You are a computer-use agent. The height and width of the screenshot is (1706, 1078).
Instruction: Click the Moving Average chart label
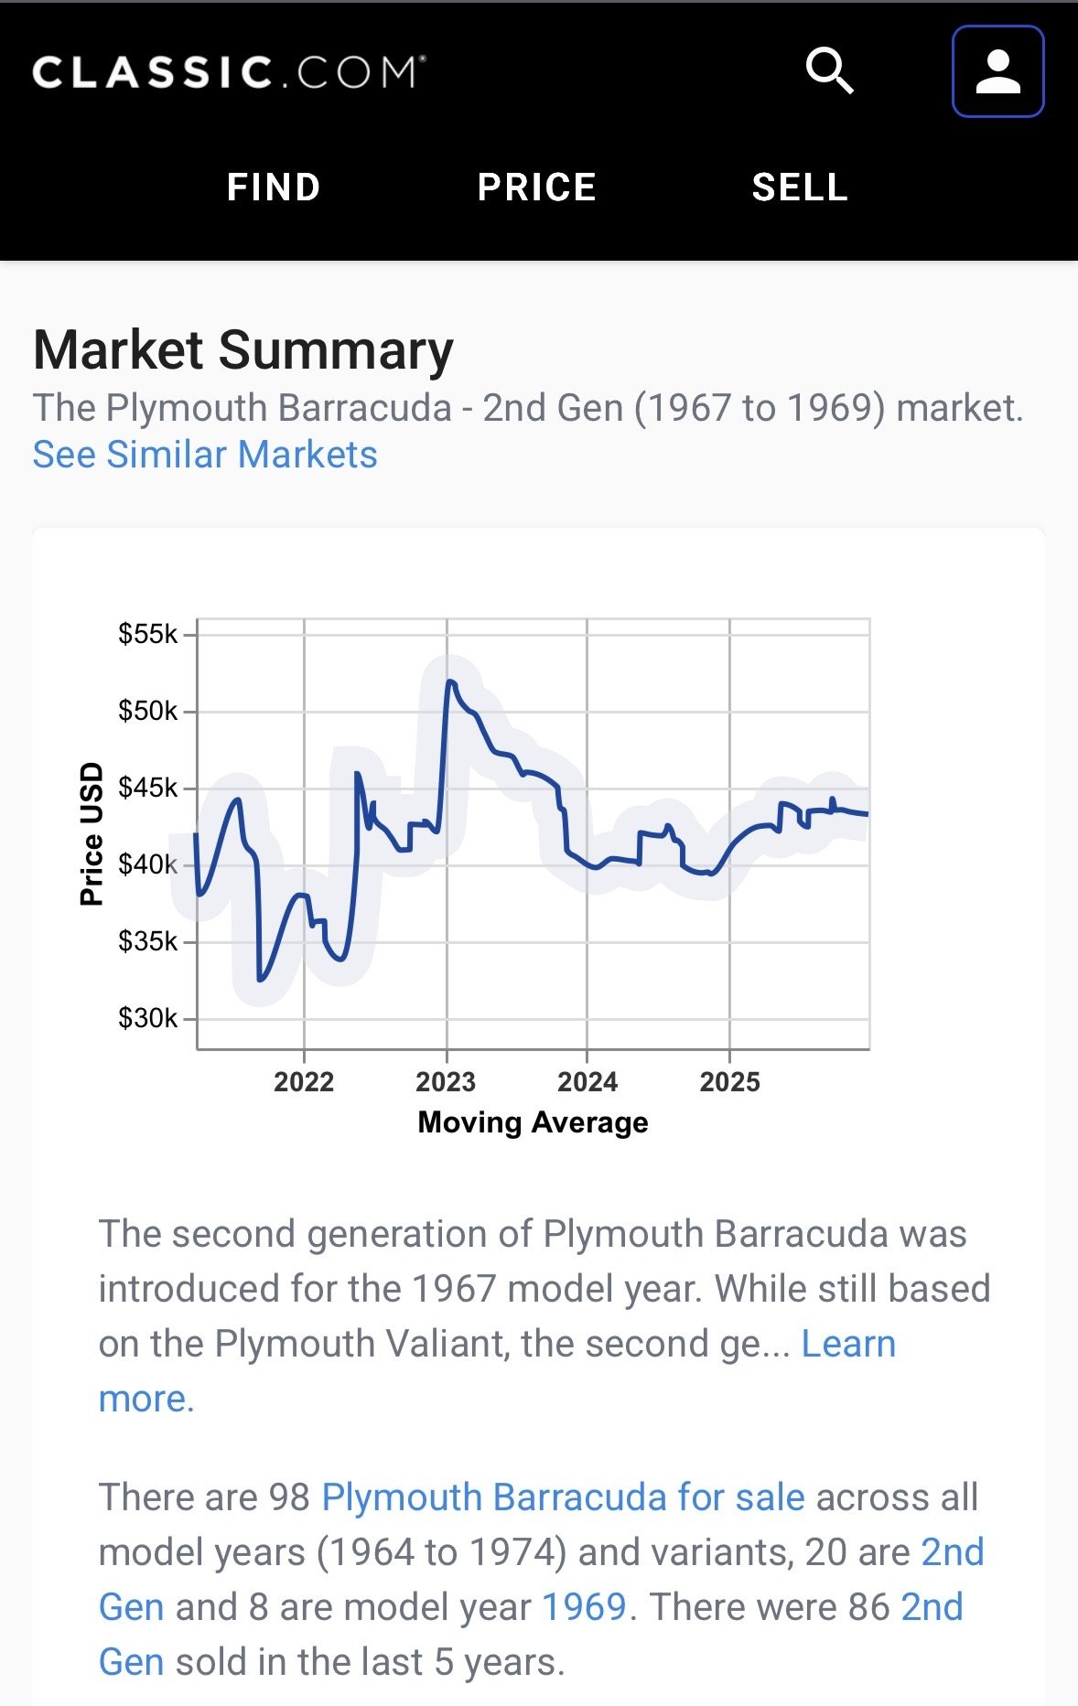coord(533,1122)
